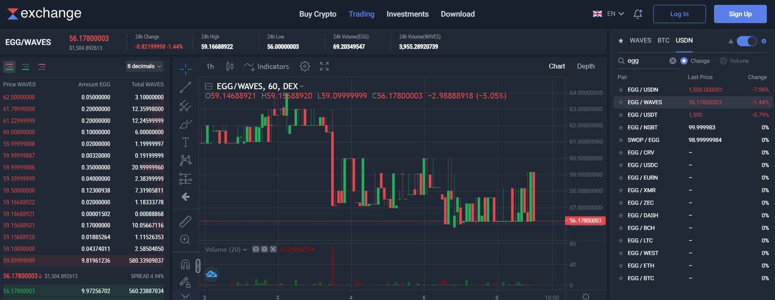Open candlestick chart style selector
Image resolution: width=775 pixels, height=300 pixels.
[229, 66]
